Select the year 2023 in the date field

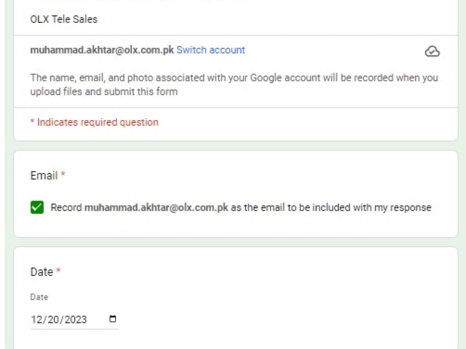click(75, 320)
